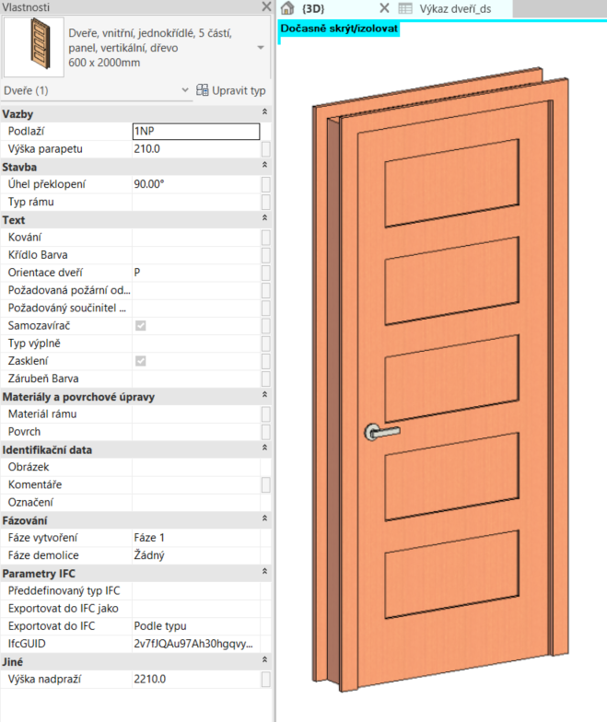Image resolution: width=607 pixels, height=722 pixels.
Task: Toggle the Zasklení checkbox
Action: (141, 361)
